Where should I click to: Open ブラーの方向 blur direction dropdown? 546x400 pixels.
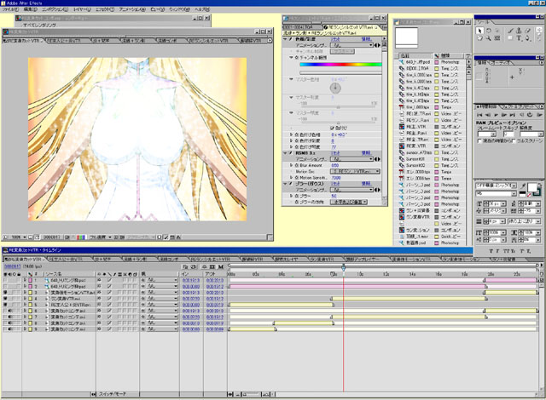(x=349, y=202)
